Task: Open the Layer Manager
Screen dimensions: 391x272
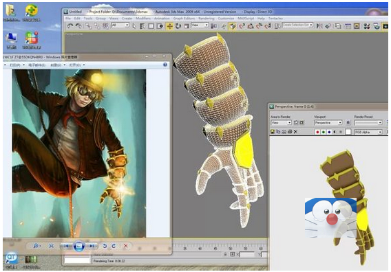Action: (338, 26)
